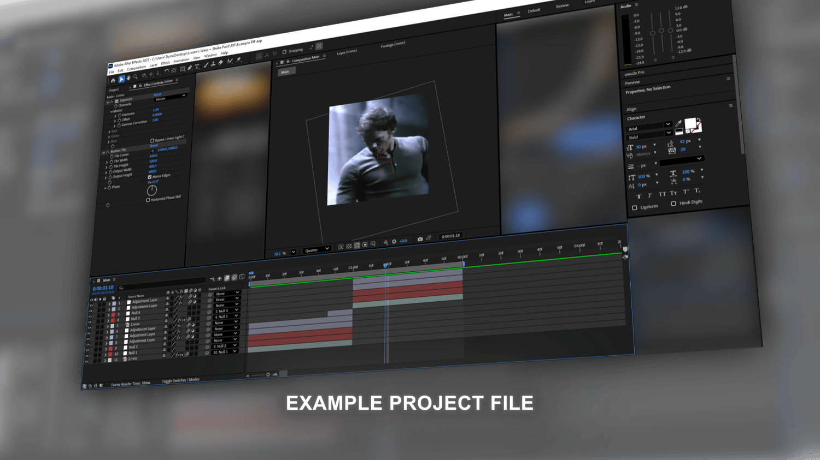Open the parent dropdown showing 10. Null 1
This screenshot has height=460, width=820.
coord(225,352)
